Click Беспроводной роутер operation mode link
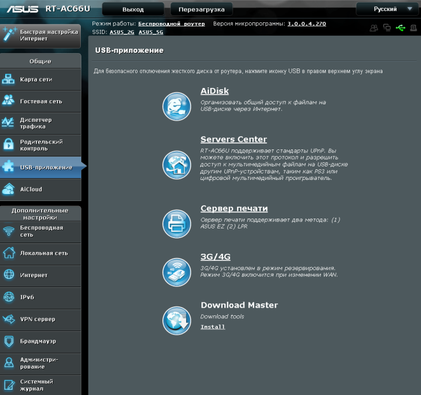The height and width of the screenshot is (395, 421). (172, 24)
